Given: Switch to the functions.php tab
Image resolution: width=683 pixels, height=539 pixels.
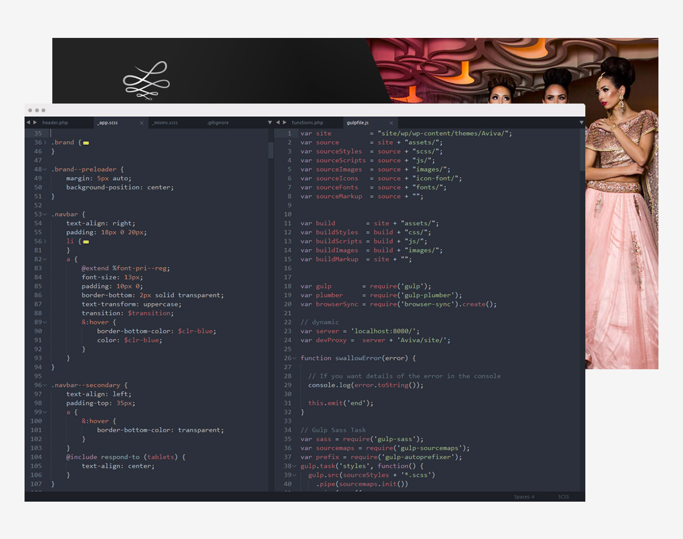Looking at the screenshot, I should 307,123.
